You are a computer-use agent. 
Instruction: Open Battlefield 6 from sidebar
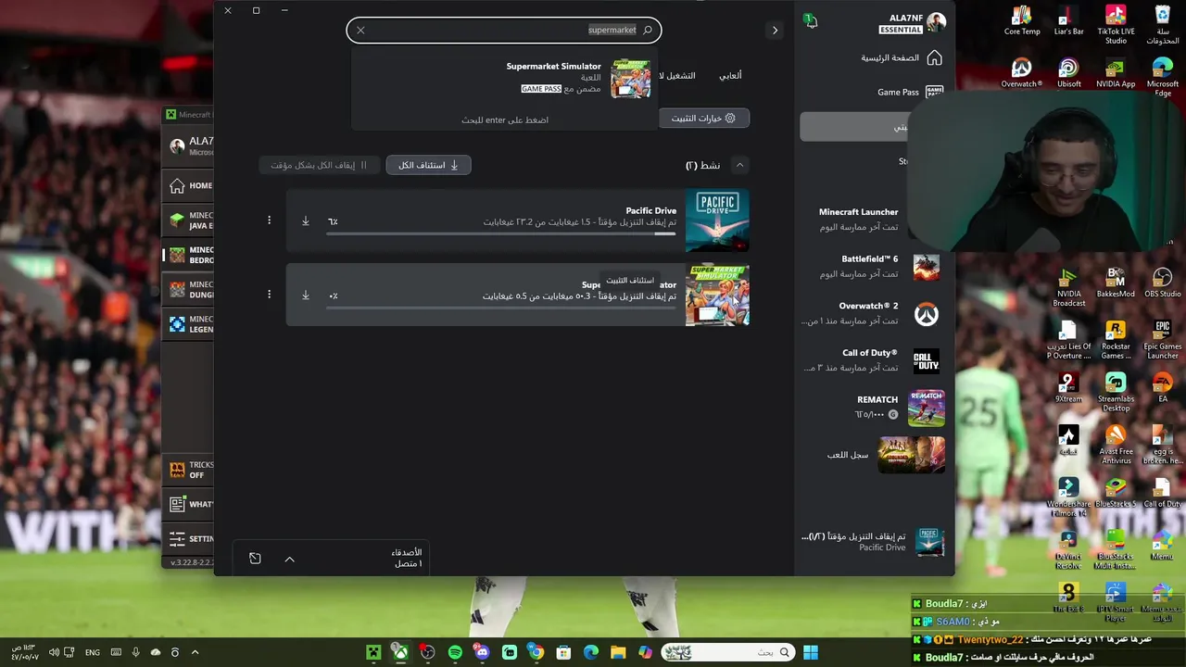[x=873, y=267]
